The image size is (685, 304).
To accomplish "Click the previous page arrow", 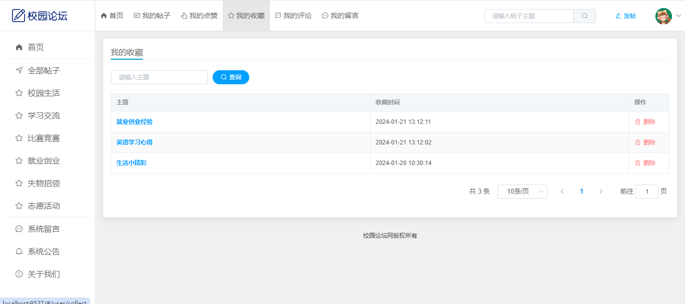I will 562,192.
